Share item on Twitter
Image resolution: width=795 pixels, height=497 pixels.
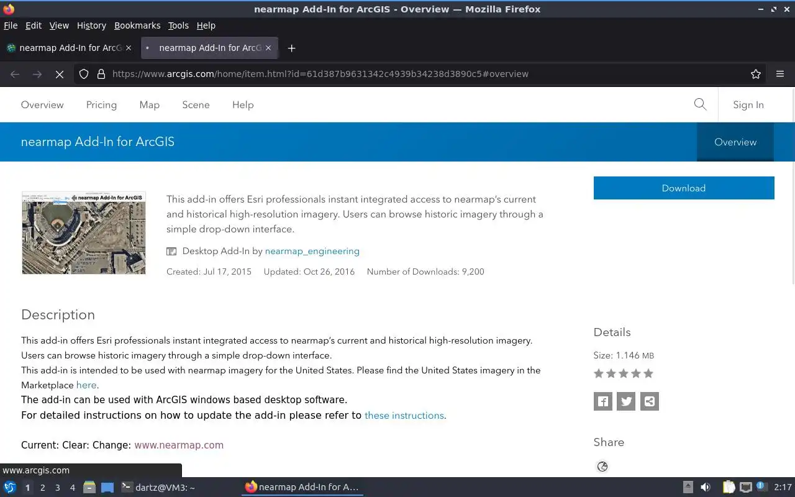coord(626,401)
